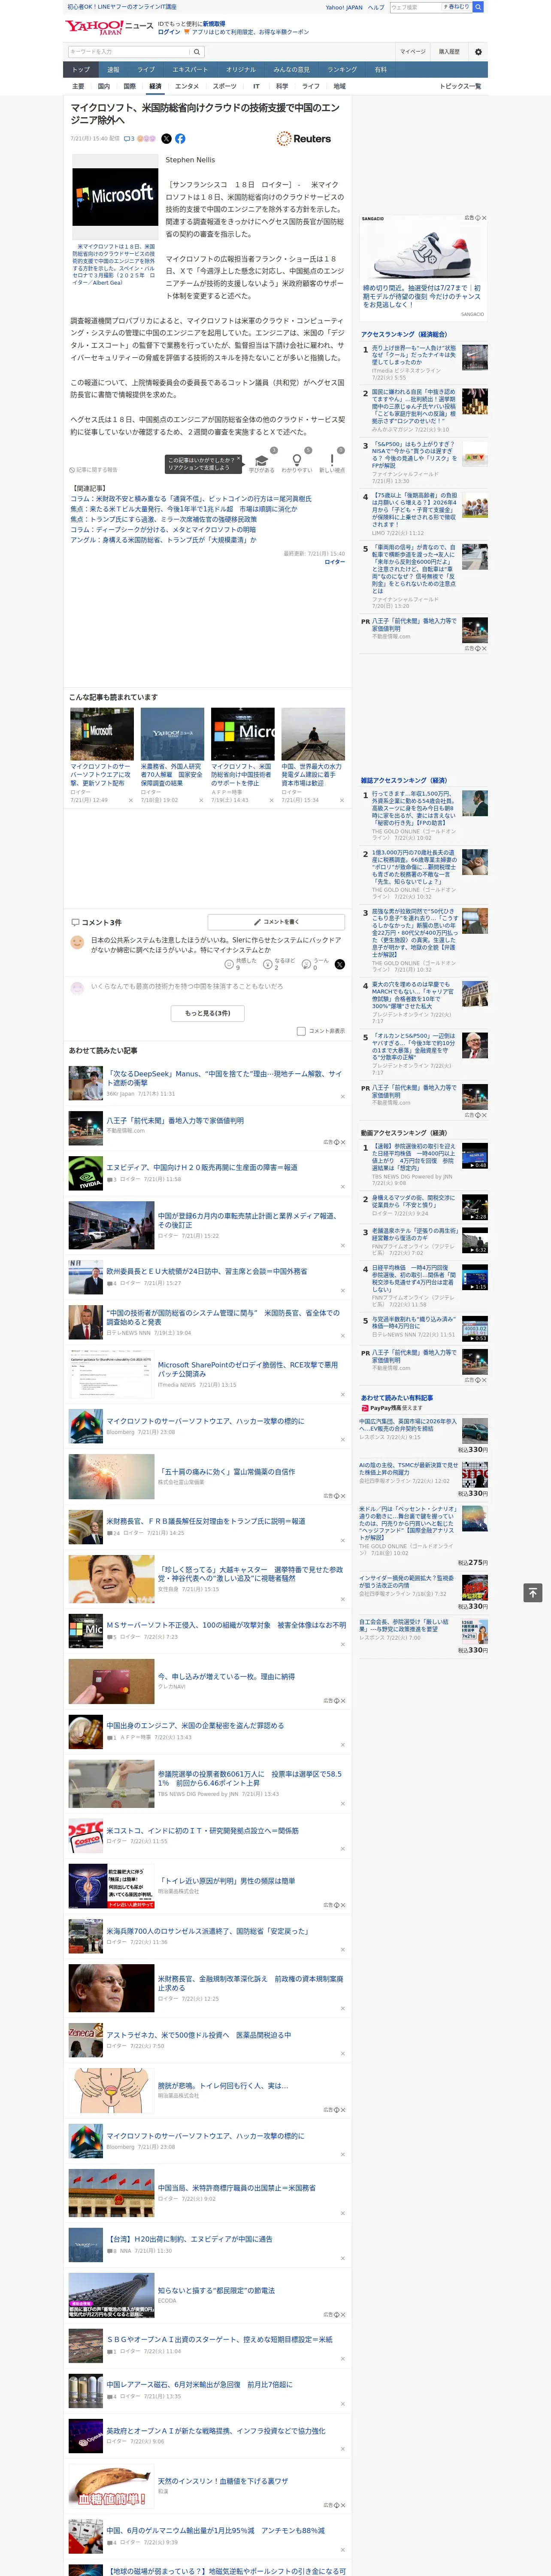Open the ランキング navigation tab
Image resolution: width=551 pixels, height=2576 pixels.
[342, 70]
